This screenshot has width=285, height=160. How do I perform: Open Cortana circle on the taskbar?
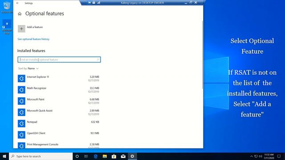(x=77, y=156)
